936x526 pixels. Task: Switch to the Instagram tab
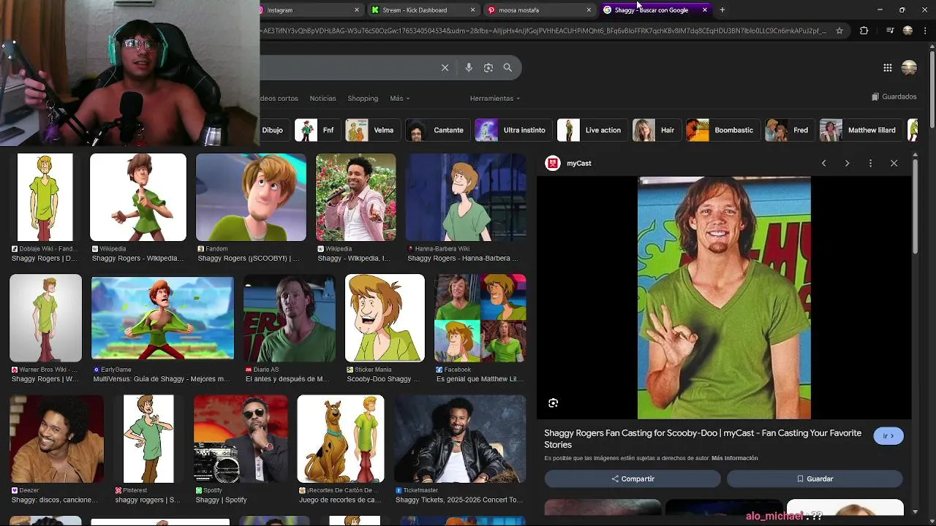coord(307,10)
